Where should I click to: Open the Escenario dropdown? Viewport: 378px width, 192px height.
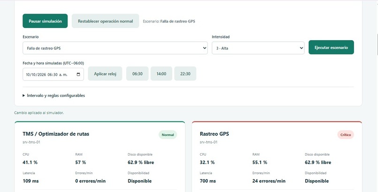(115, 48)
